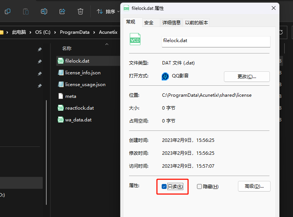The height and width of the screenshot is (217, 293).
Task: Click the VCD icon of filelock.dat row
Action: click(61, 61)
